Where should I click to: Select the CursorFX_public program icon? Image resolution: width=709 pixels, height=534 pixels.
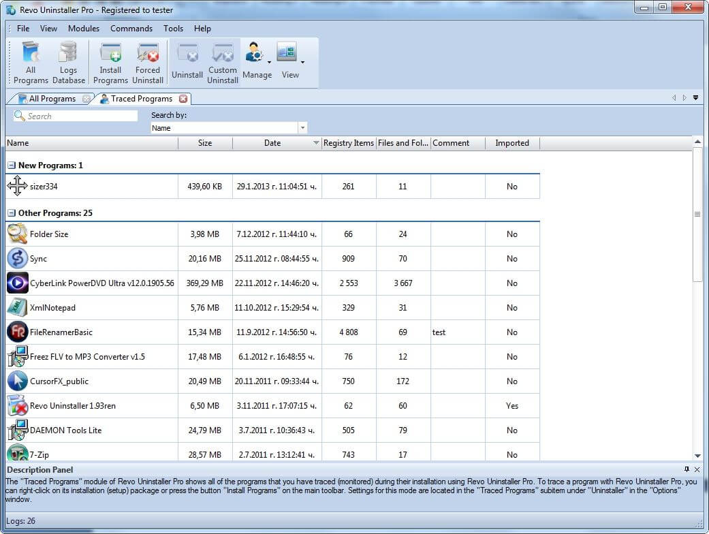tap(17, 380)
